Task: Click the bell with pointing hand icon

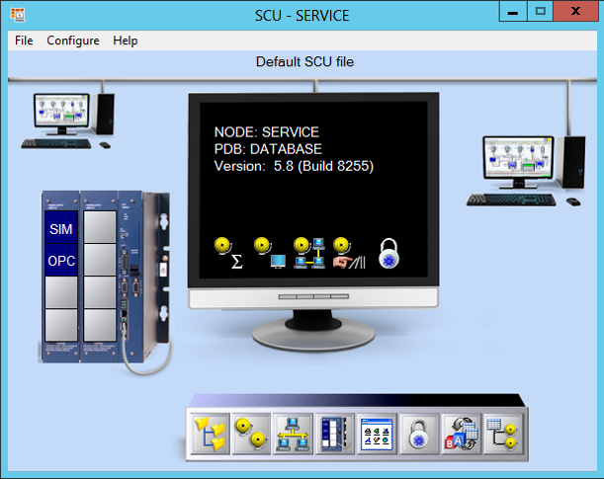Action: (349, 253)
